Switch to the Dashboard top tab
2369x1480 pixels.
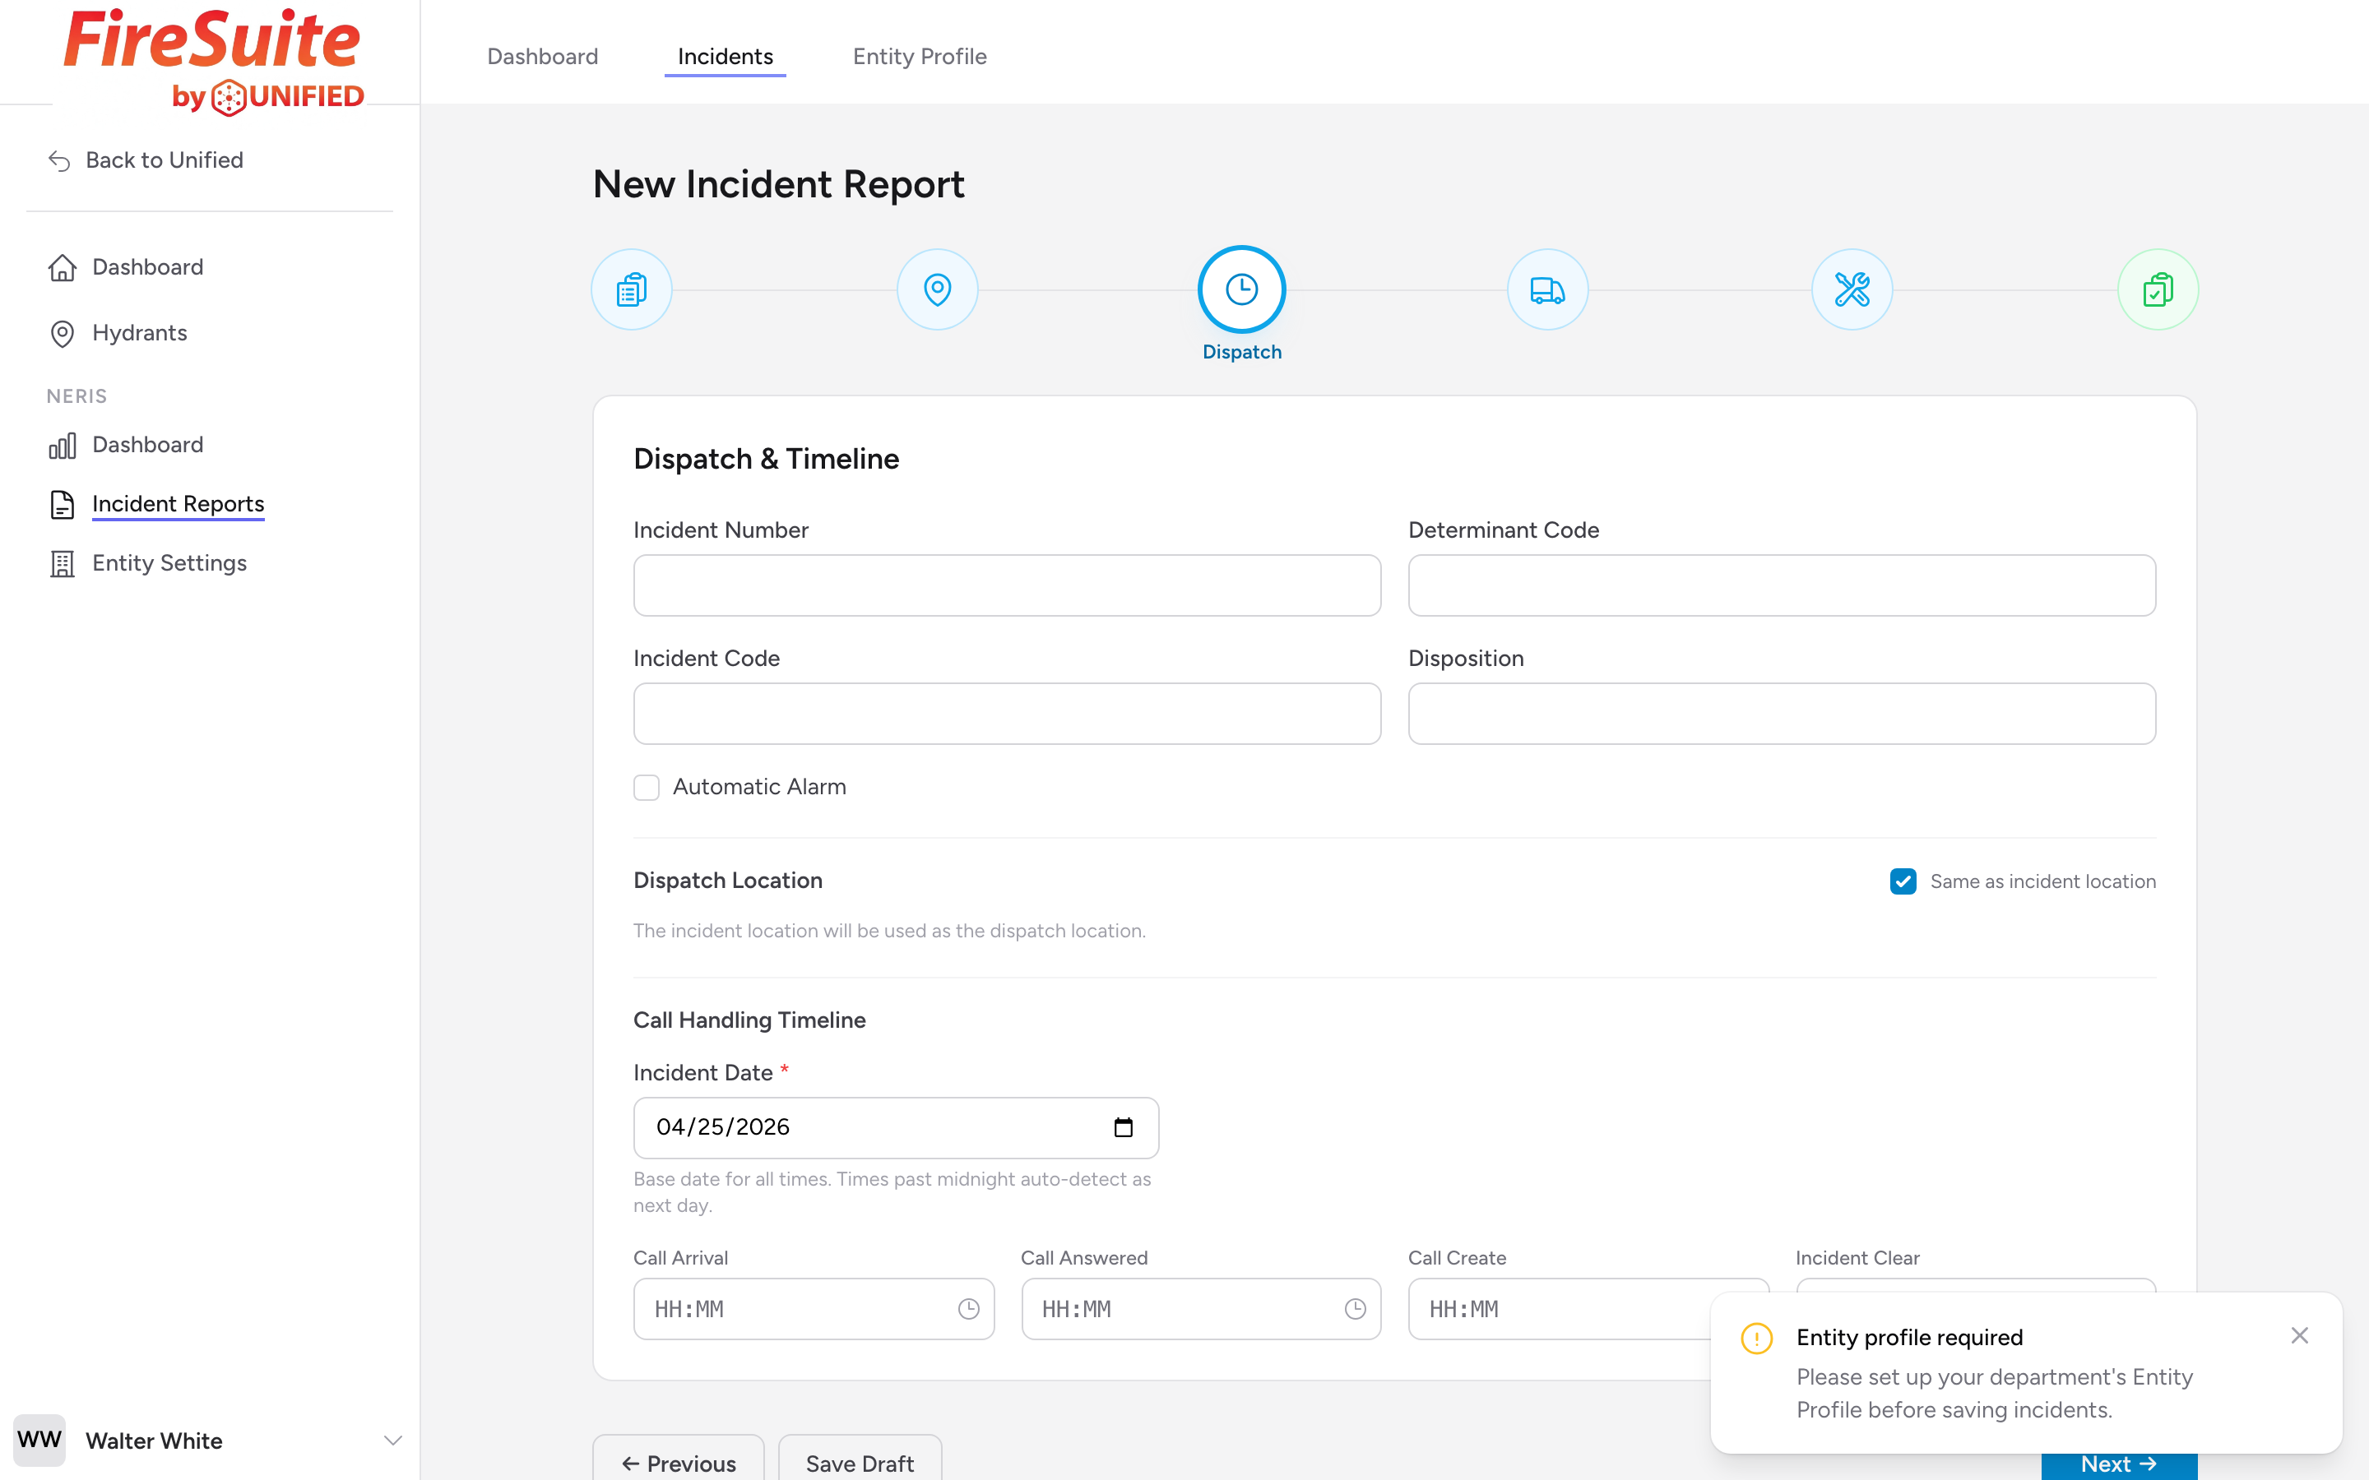[542, 57]
